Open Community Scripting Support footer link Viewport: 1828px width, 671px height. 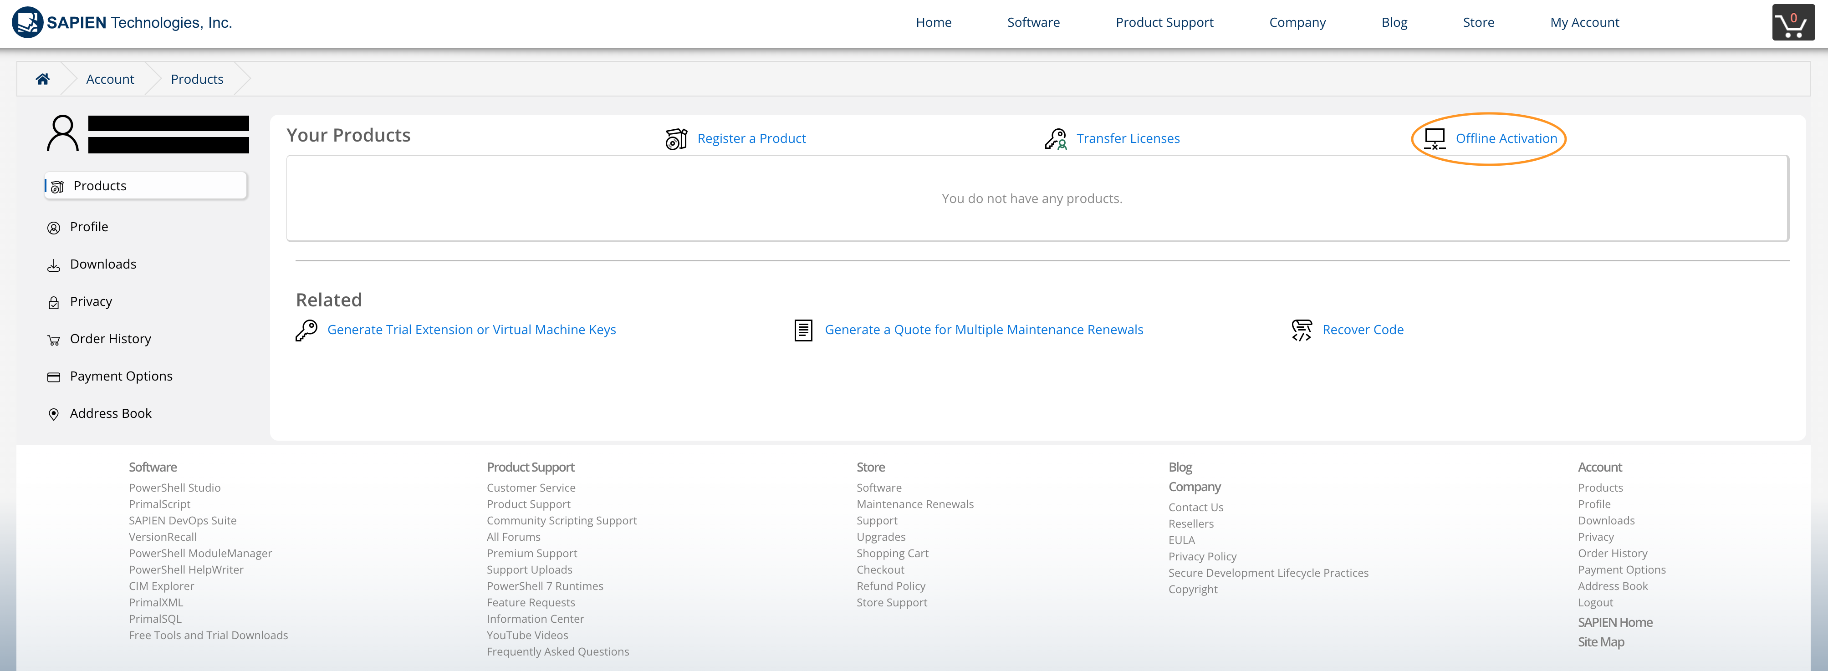(x=562, y=521)
